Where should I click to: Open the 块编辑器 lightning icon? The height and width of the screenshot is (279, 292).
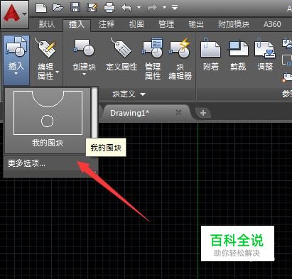tap(180, 48)
